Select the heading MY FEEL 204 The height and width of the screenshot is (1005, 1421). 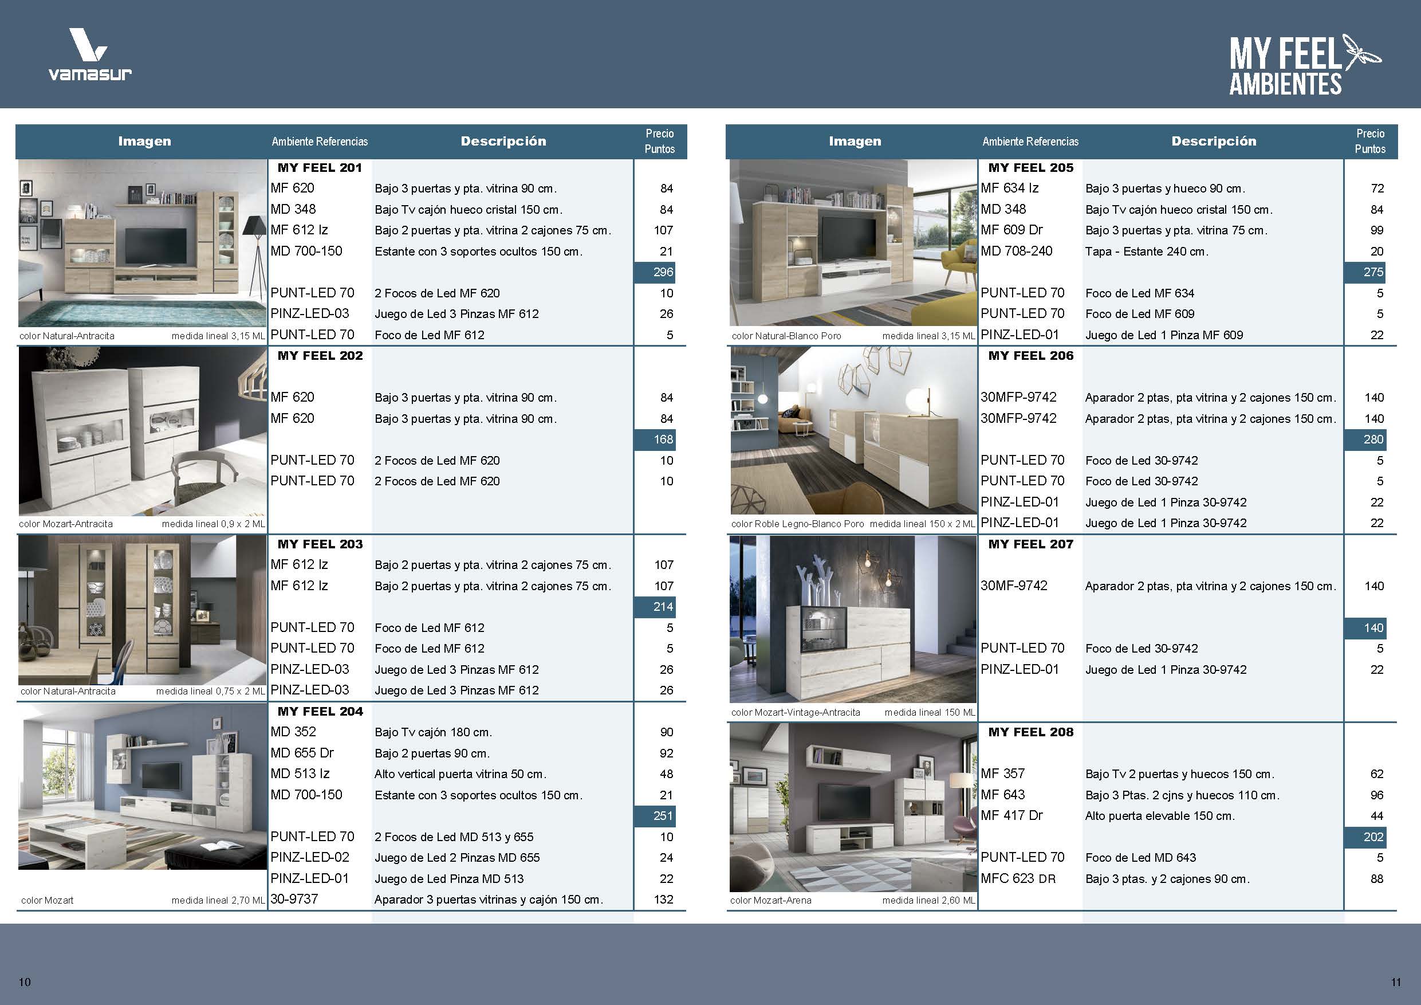(x=320, y=712)
